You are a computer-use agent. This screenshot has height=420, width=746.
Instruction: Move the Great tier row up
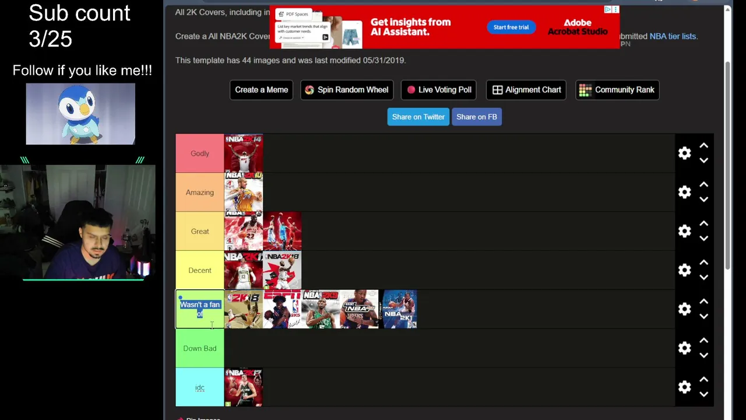703,224
